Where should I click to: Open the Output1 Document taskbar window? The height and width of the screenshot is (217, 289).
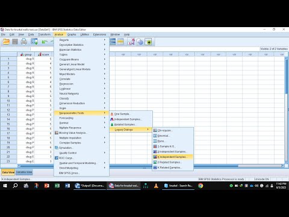point(90,186)
